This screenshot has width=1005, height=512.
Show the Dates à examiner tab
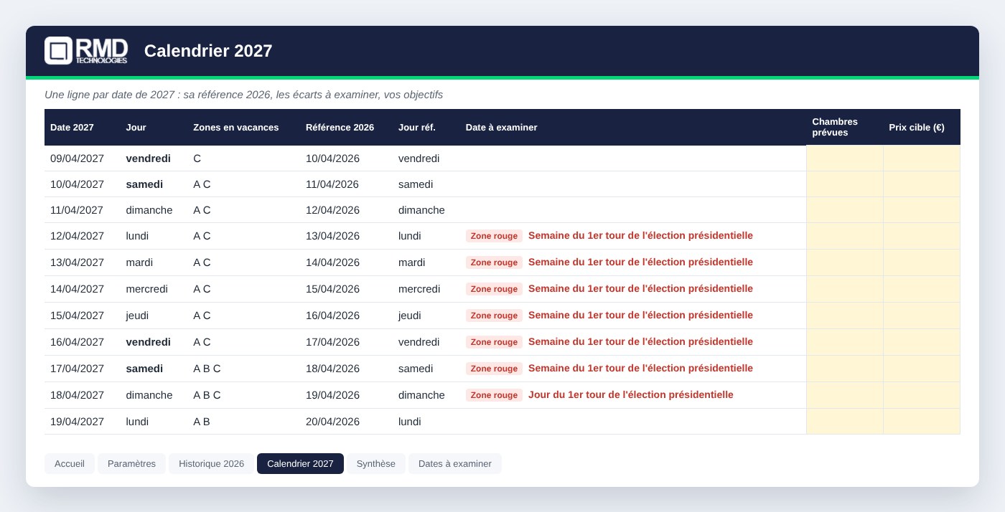[x=455, y=463]
